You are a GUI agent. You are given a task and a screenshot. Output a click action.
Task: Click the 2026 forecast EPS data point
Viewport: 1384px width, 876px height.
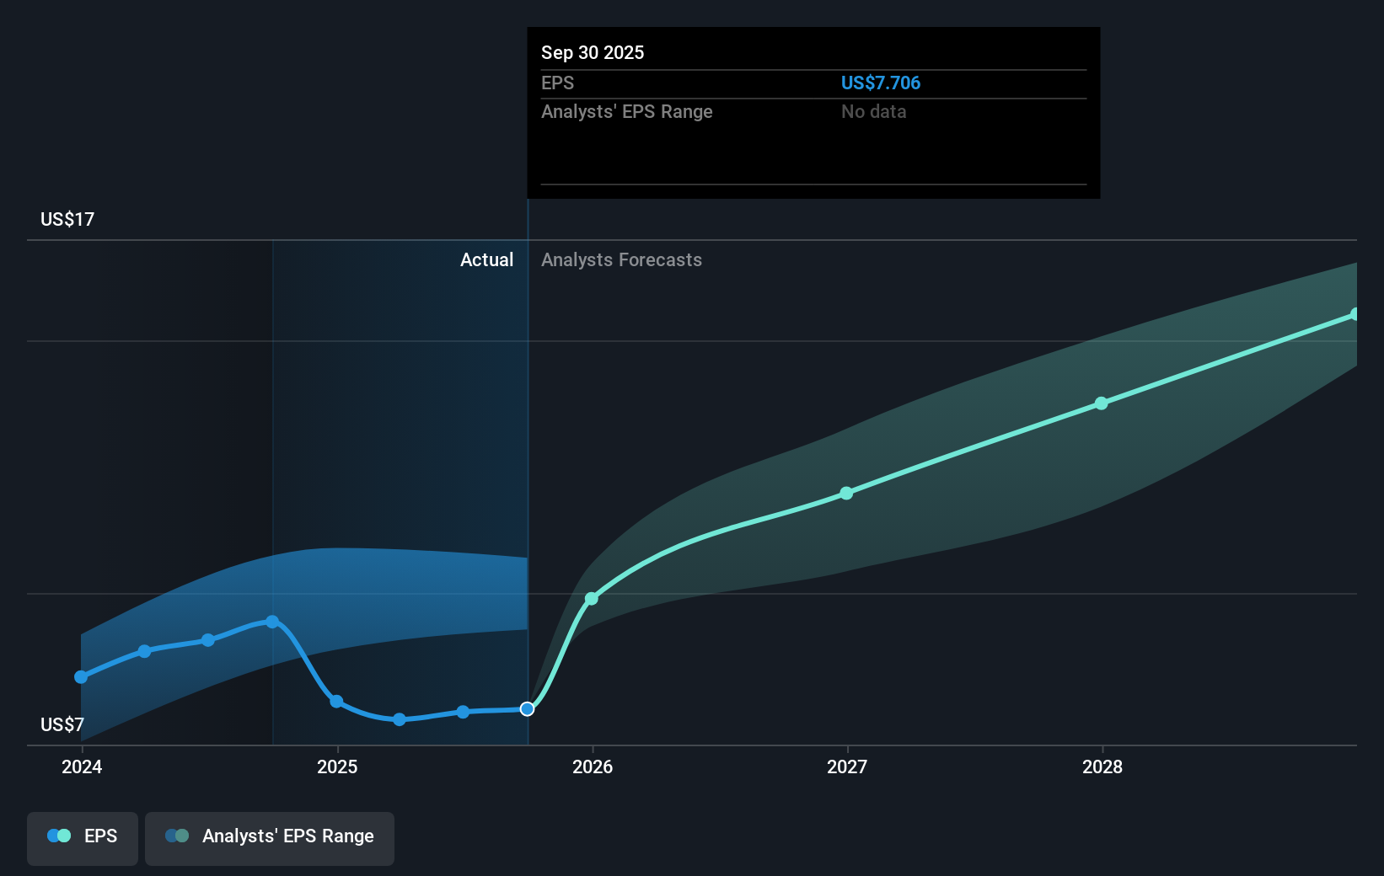[592, 598]
